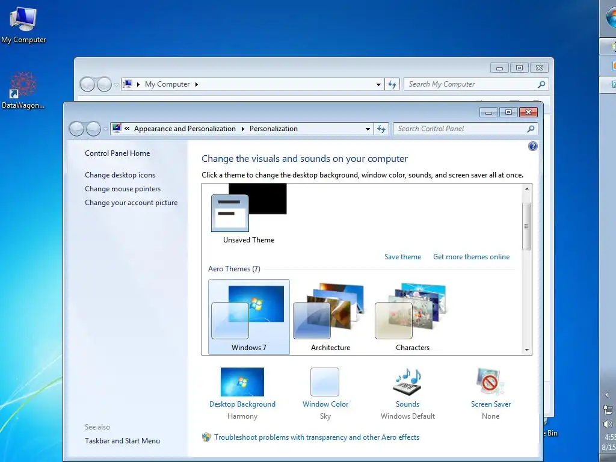Viewport: 616px width, 462px height.
Task: Click the network icon in system tray
Action: coord(608,410)
